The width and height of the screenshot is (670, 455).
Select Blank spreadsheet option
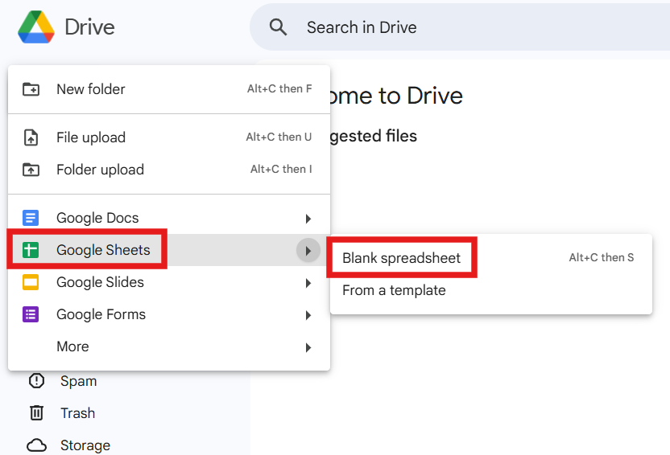click(x=401, y=258)
